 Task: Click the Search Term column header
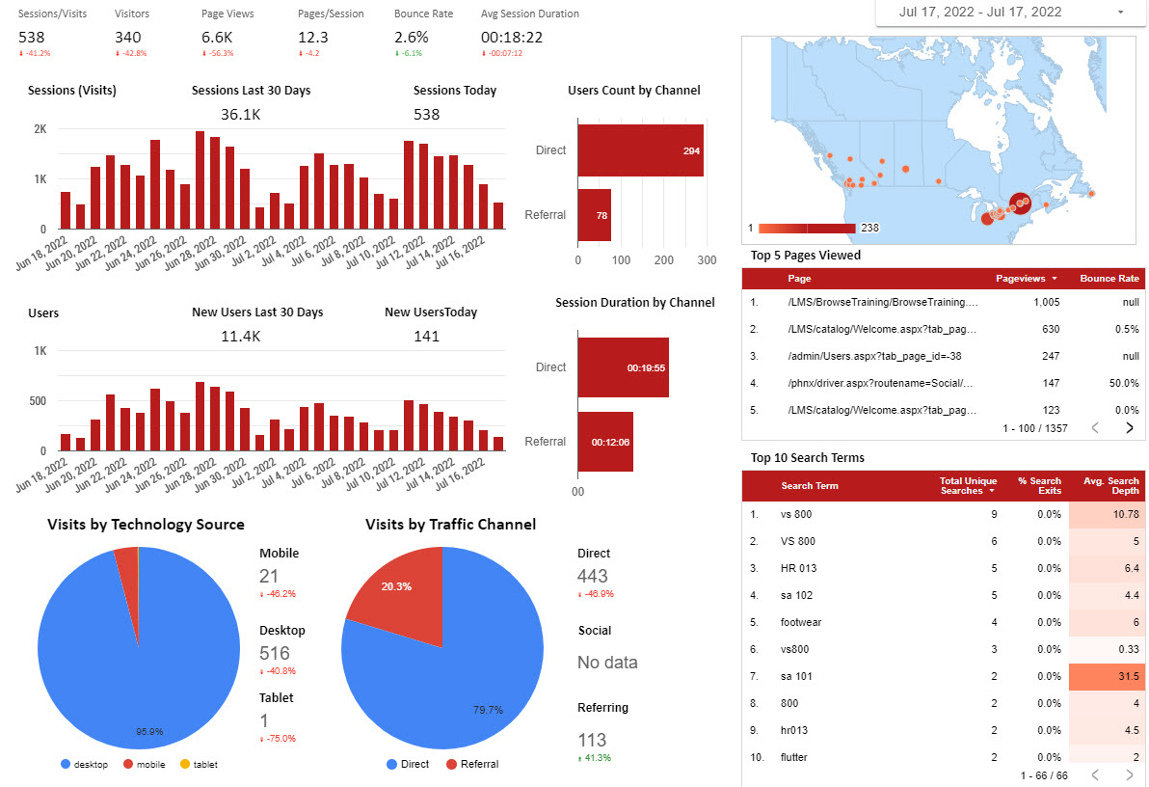coord(810,485)
